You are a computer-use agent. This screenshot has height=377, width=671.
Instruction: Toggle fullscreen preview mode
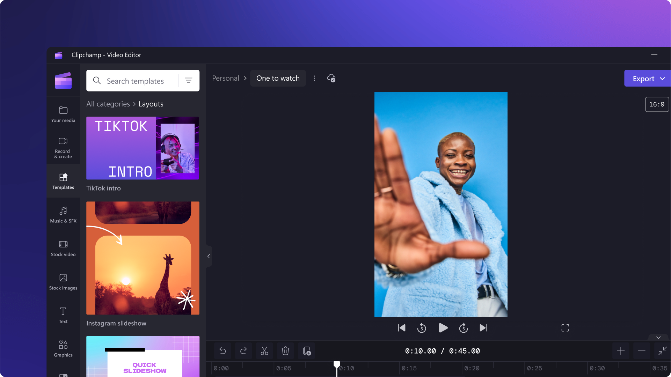click(x=565, y=328)
